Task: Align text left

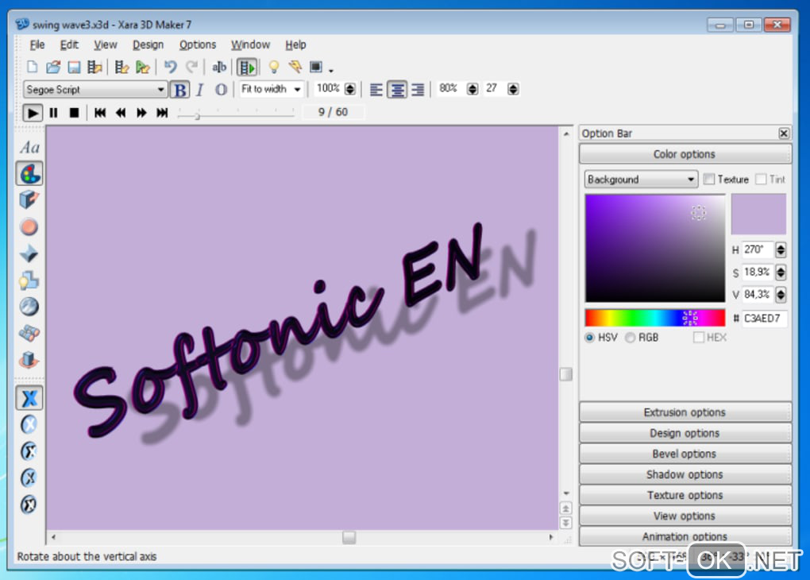Action: 376,90
